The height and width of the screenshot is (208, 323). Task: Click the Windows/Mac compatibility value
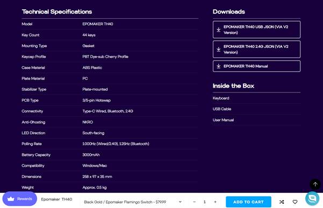click(x=95, y=166)
